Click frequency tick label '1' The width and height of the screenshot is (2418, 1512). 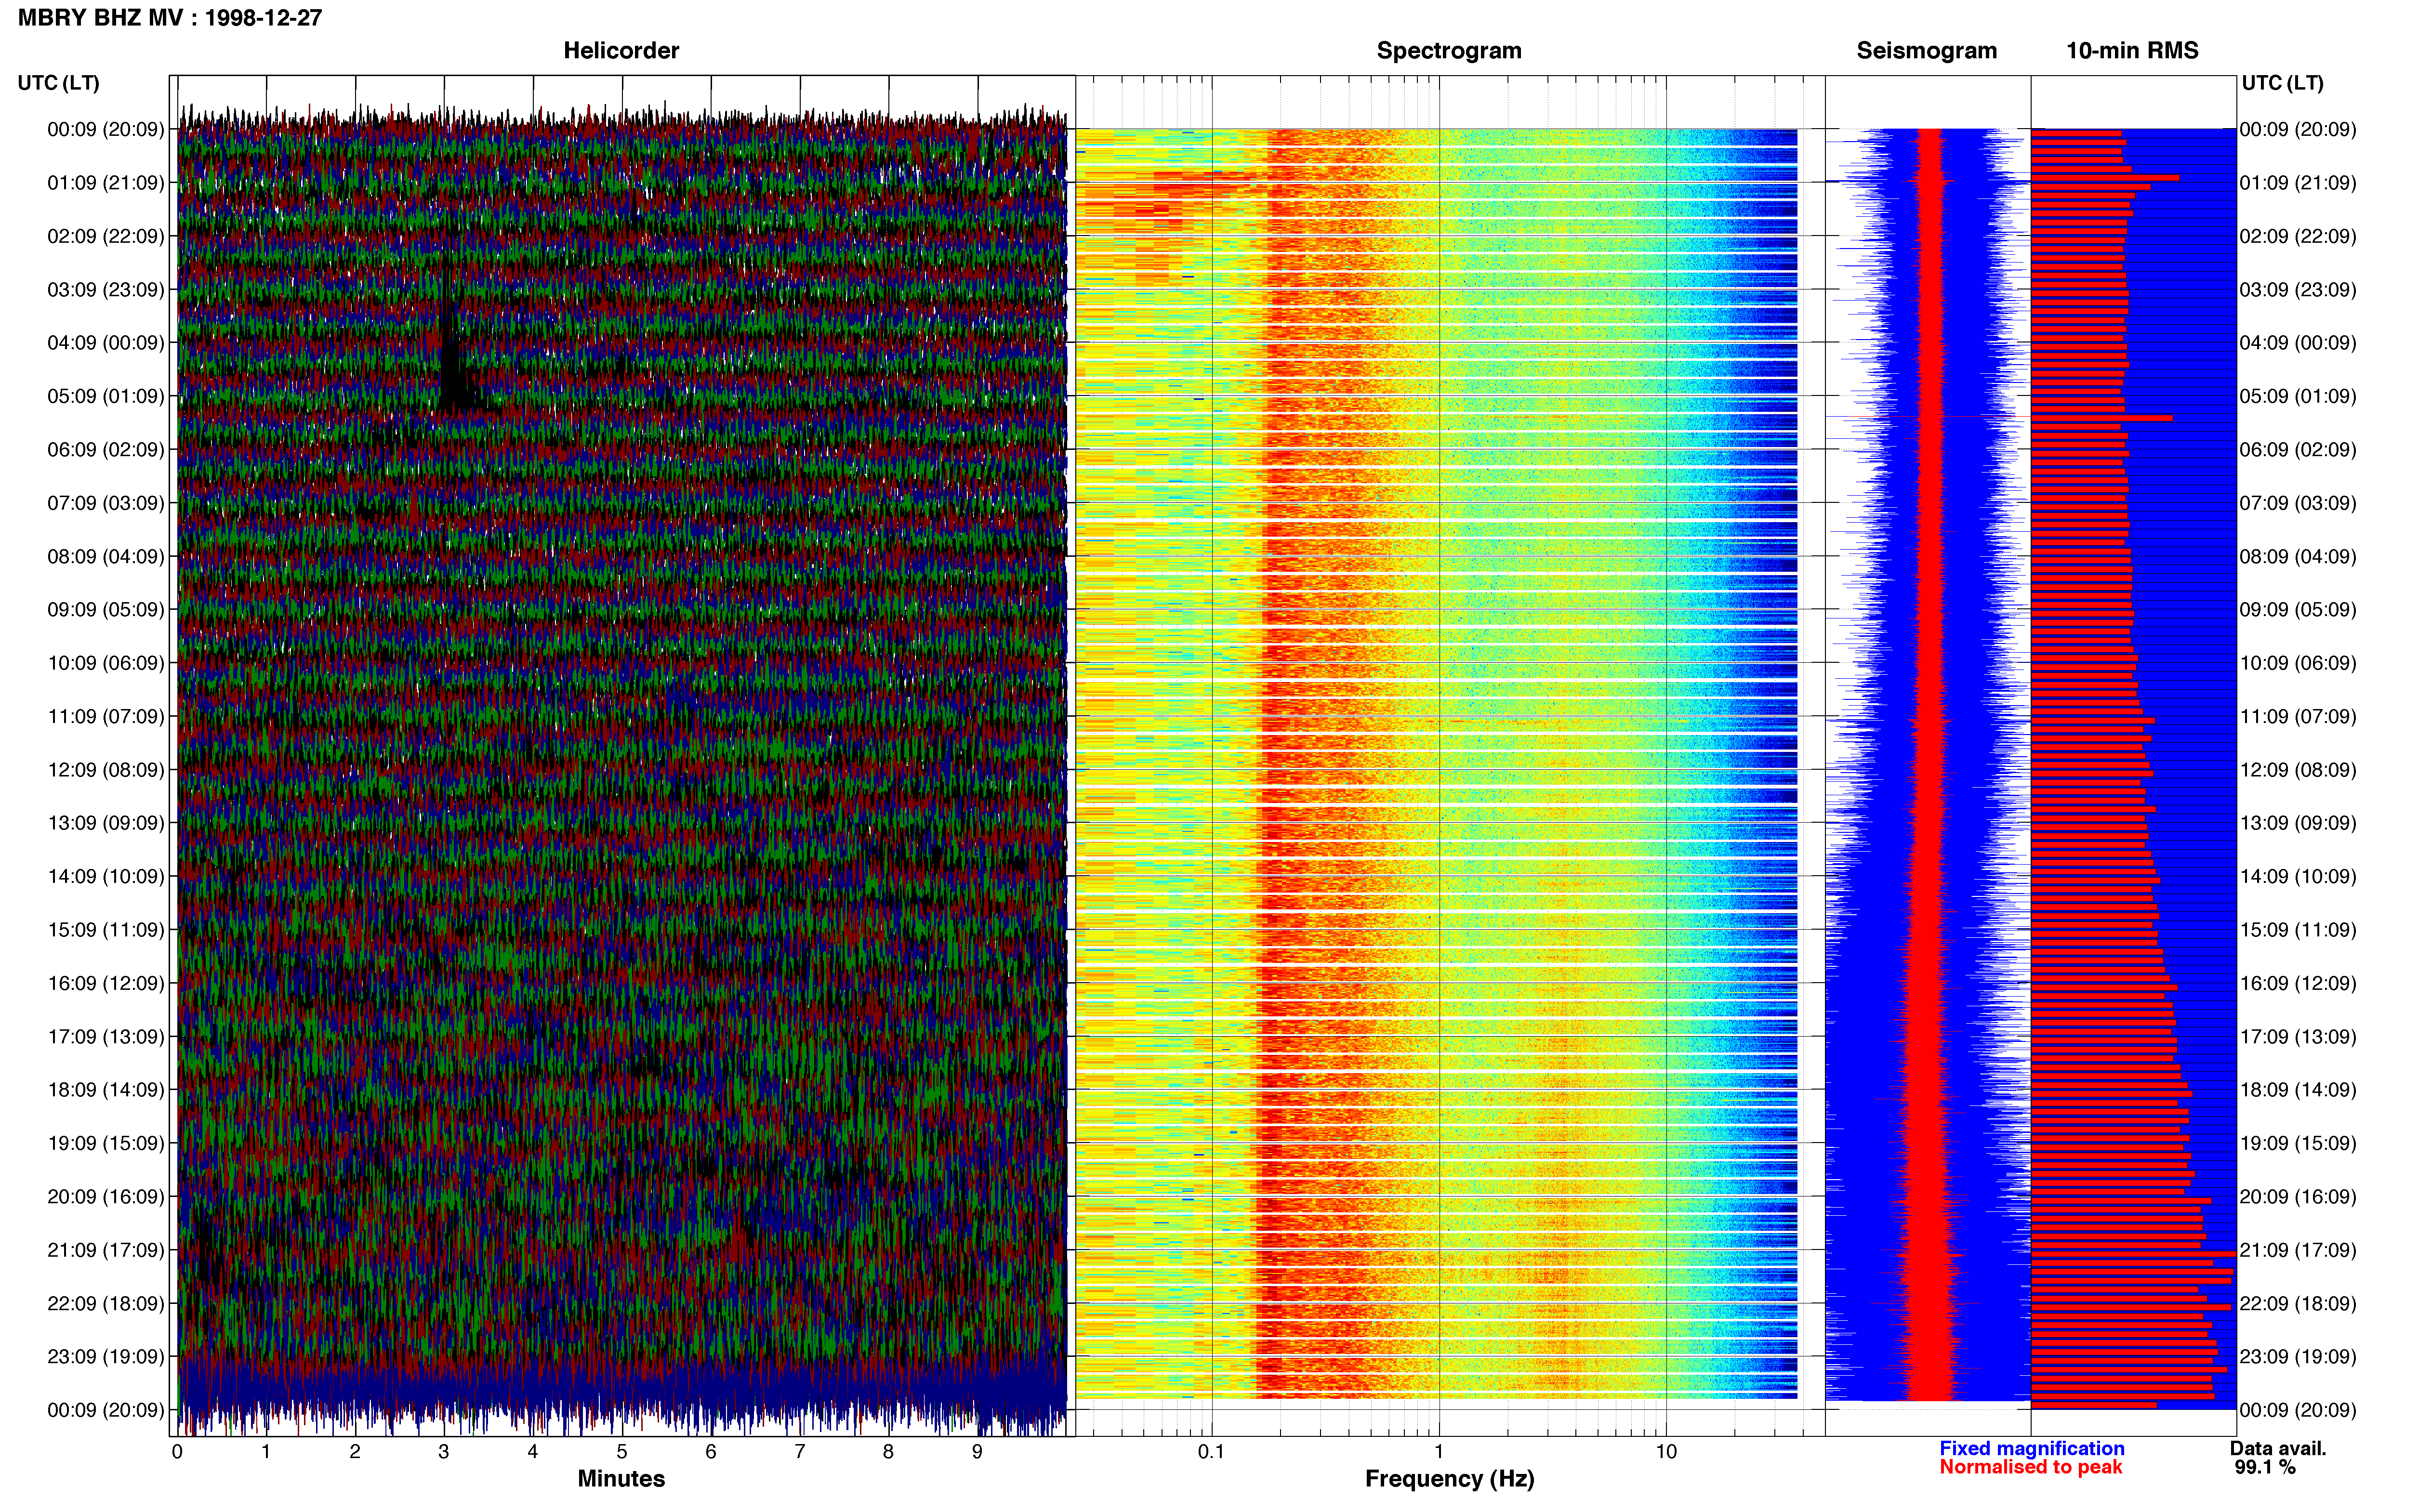pyautogui.click(x=1439, y=1452)
